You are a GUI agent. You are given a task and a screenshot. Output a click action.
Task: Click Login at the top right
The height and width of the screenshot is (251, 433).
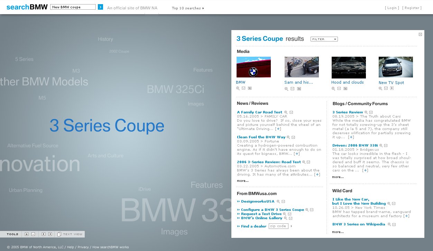pyautogui.click(x=391, y=8)
